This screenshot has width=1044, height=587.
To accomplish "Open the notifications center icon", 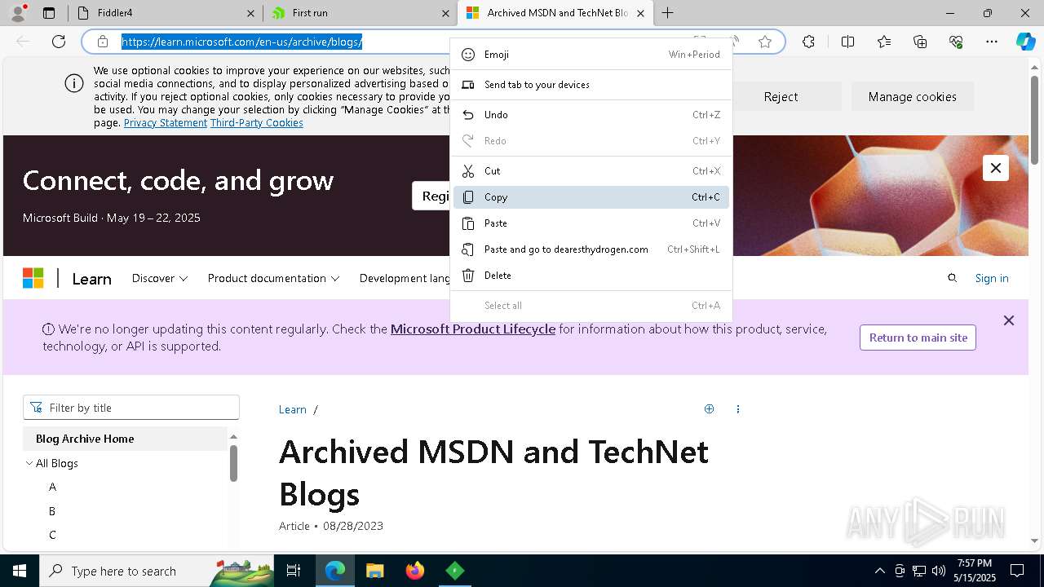I will 1017,571.
